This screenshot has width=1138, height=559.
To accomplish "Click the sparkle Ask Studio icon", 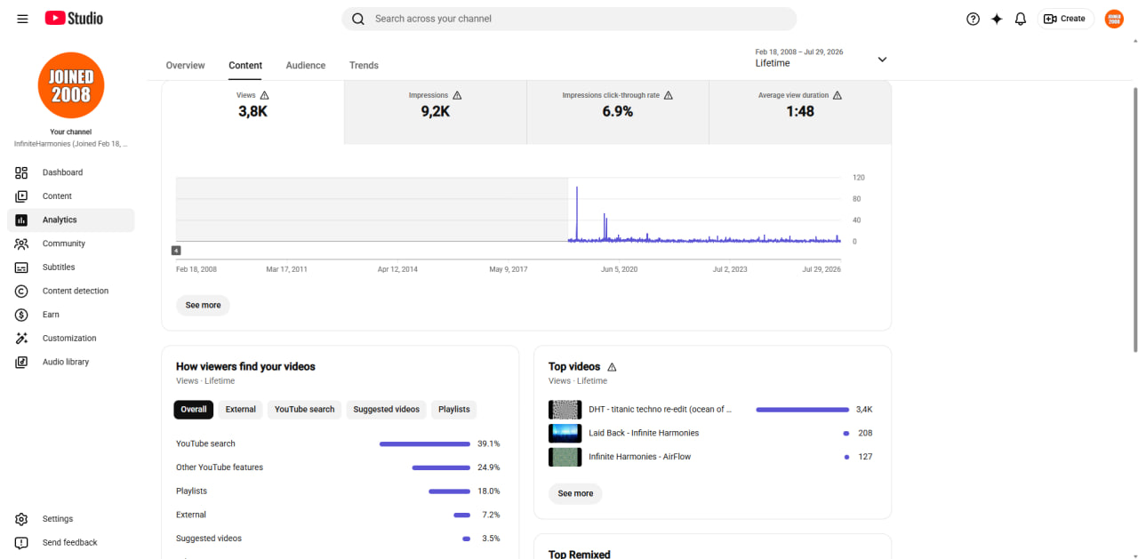I will (997, 19).
